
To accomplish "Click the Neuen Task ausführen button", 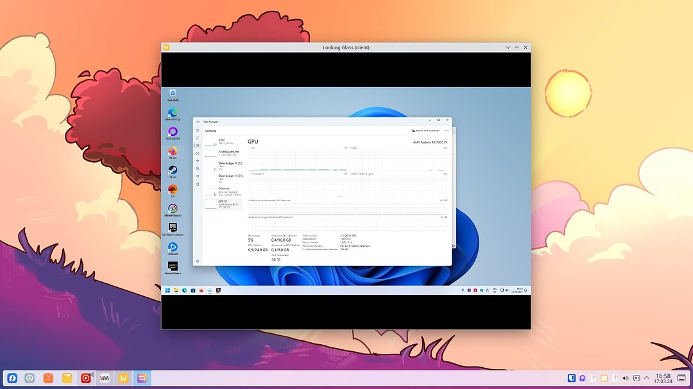I will point(425,131).
